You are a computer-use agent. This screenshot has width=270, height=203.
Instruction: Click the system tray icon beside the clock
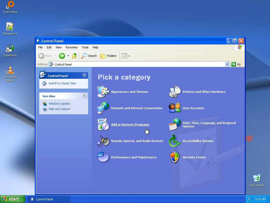[250, 199]
